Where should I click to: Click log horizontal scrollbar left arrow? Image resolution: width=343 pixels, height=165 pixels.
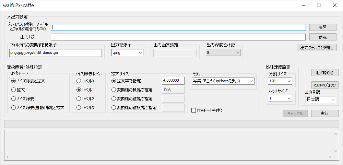(8, 157)
